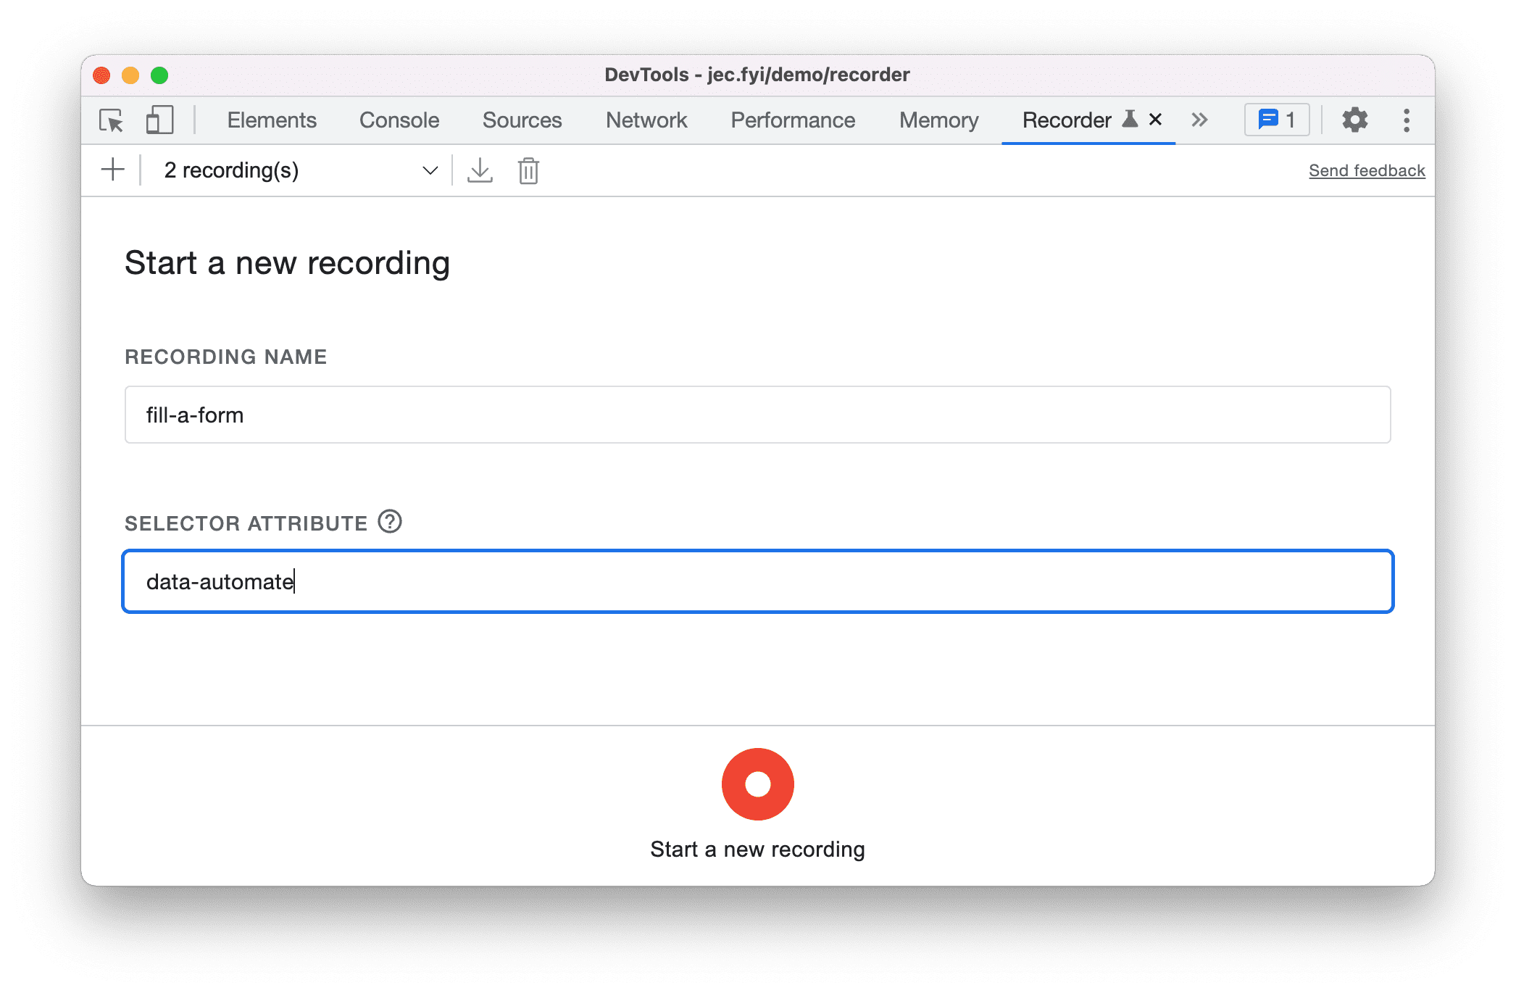Click the selector attribute input field
This screenshot has height=993, width=1516.
pyautogui.click(x=757, y=581)
